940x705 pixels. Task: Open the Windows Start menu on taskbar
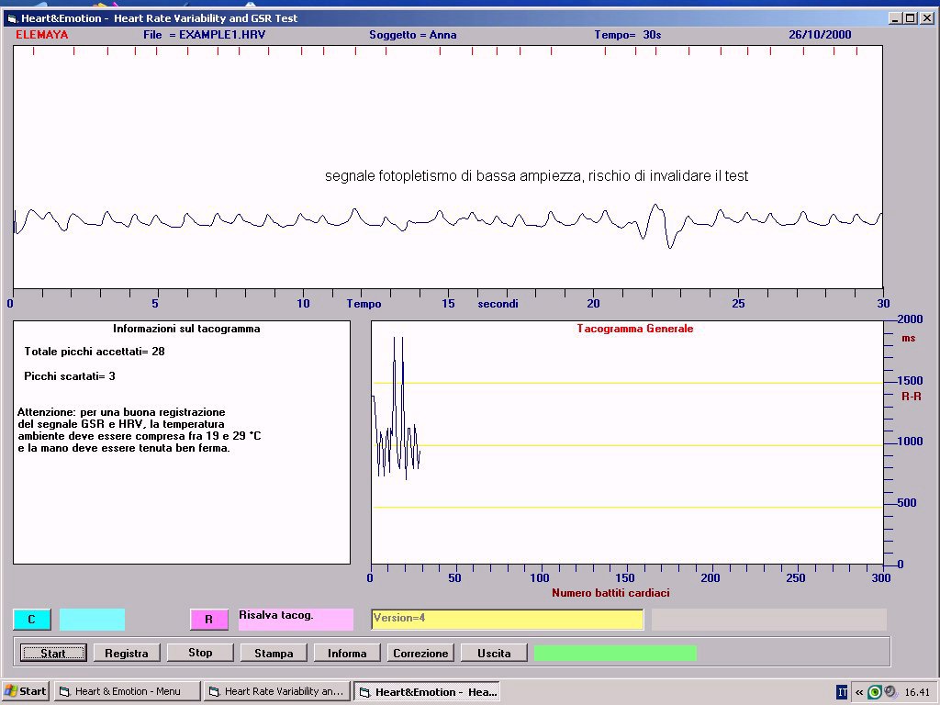click(x=25, y=691)
